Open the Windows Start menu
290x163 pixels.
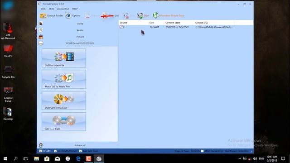[x=5, y=158]
